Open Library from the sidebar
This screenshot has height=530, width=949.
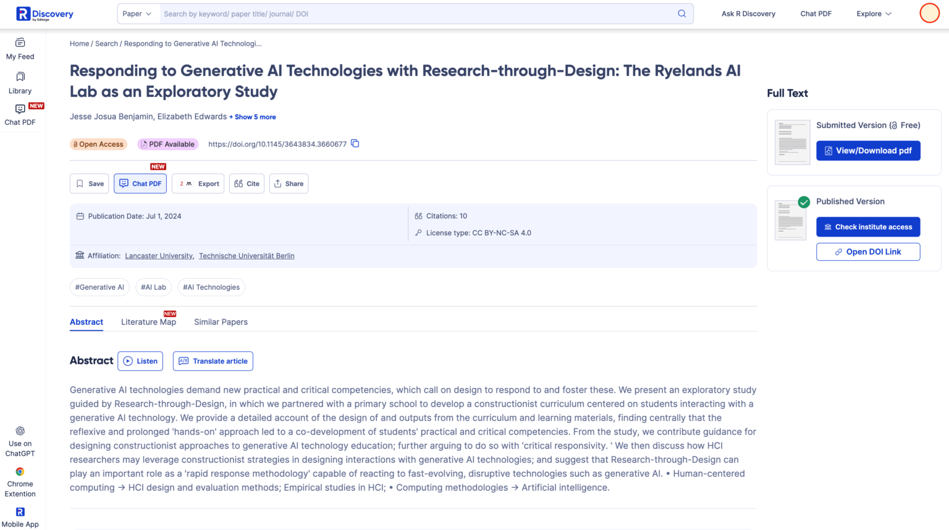[x=20, y=83]
